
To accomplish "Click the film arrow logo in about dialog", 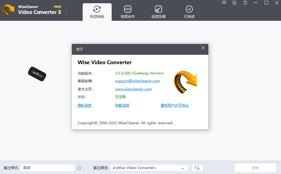I will (x=185, y=82).
